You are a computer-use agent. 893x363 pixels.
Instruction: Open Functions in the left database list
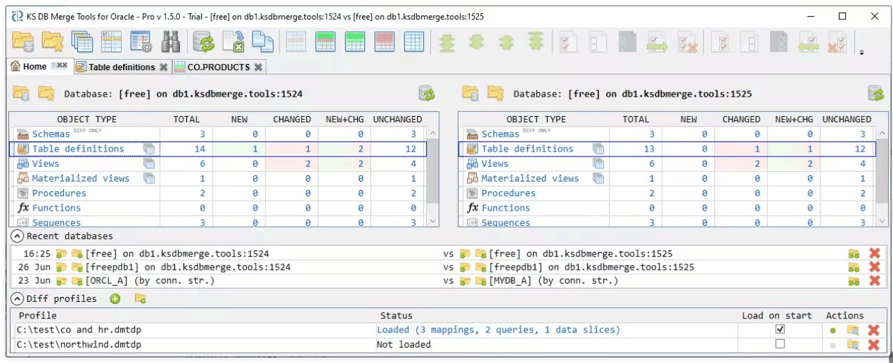(56, 208)
